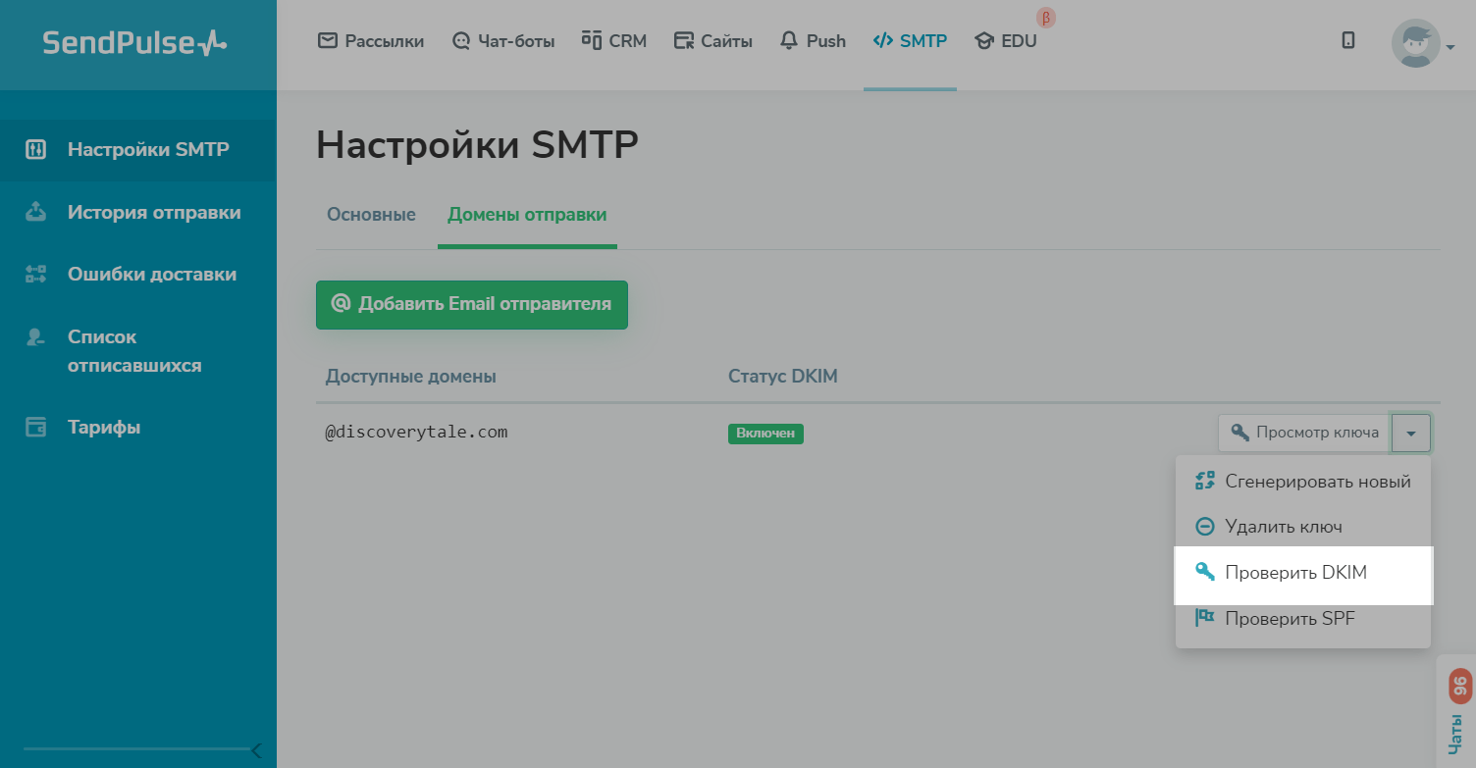The image size is (1476, 768).
Task: Choose Удалить ключ from the menu
Action: [1303, 527]
